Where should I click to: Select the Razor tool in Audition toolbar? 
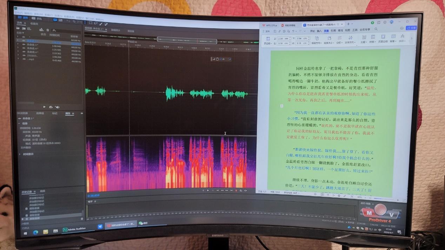[74, 21]
